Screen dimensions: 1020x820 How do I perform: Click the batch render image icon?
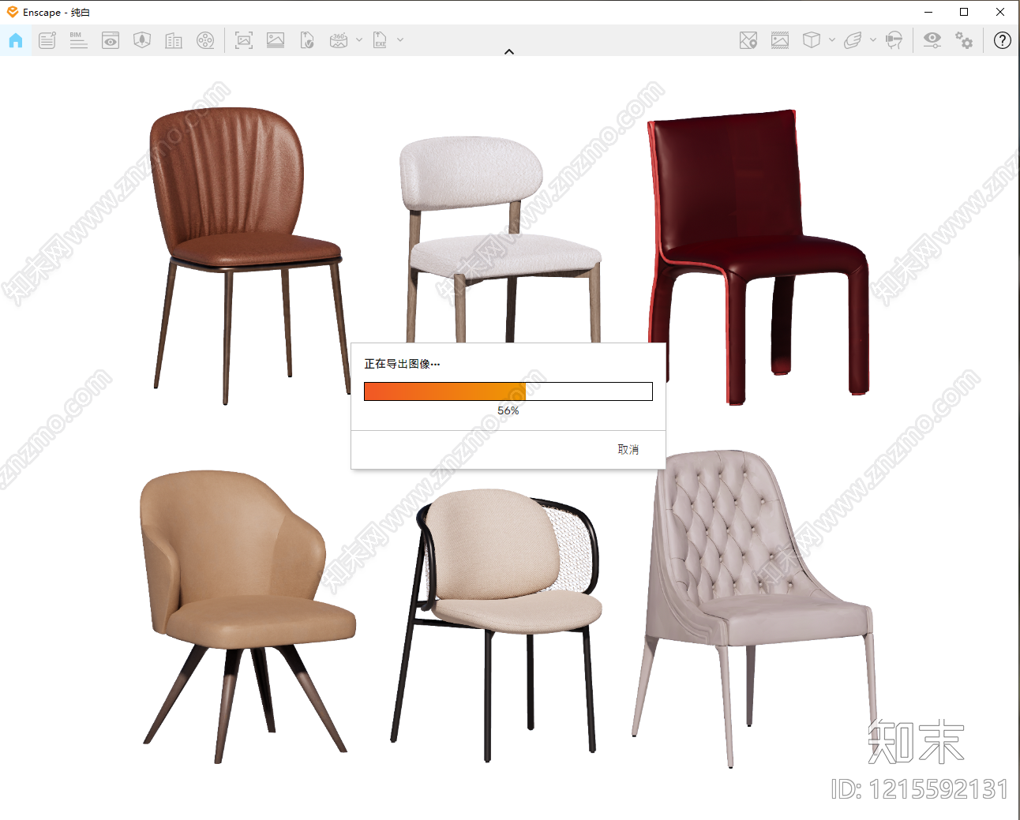pos(276,40)
